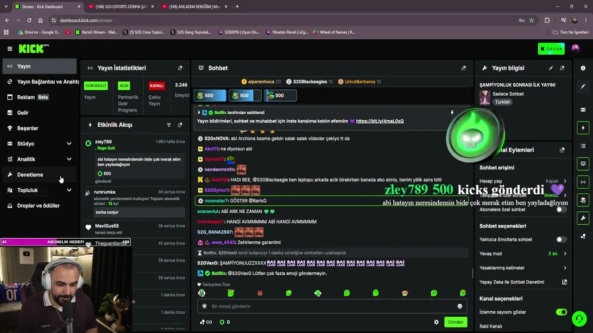Open Denetleme in the sidebar

click(39, 175)
